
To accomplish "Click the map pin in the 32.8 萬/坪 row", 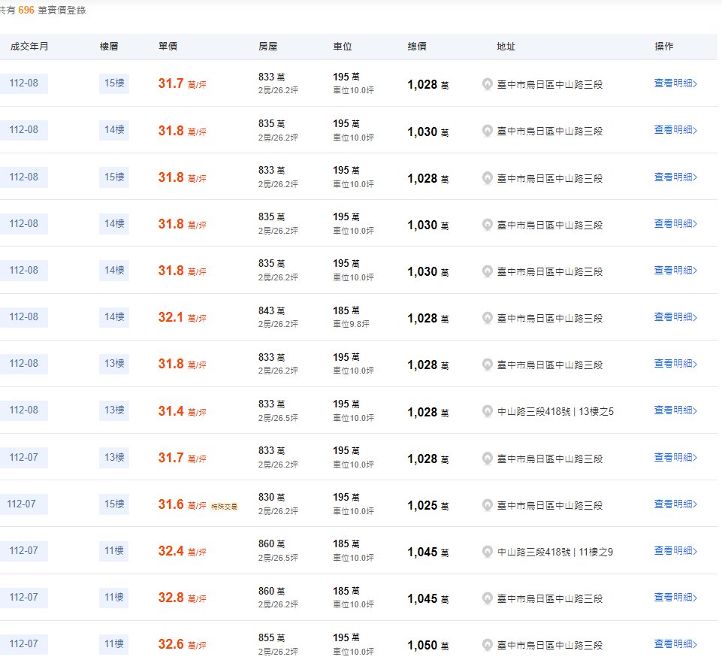I will (x=487, y=598).
